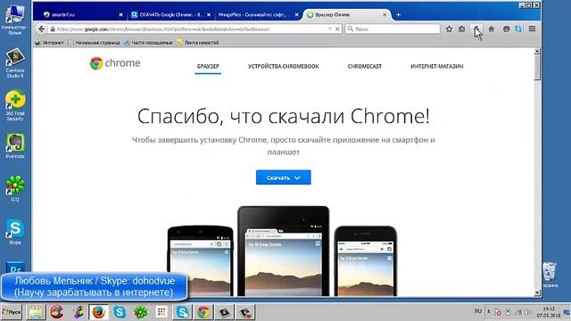This screenshot has width=571, height=321.
Task: Open the downloads arrow in the toolbar
Action: 476,29
